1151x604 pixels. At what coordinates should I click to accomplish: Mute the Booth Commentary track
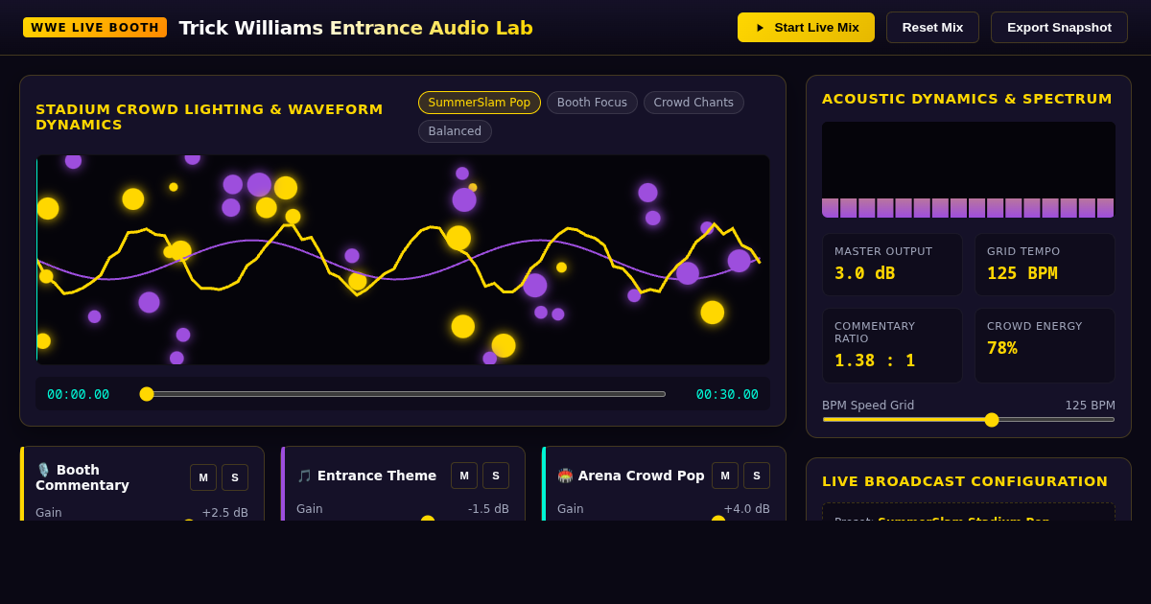[203, 477]
